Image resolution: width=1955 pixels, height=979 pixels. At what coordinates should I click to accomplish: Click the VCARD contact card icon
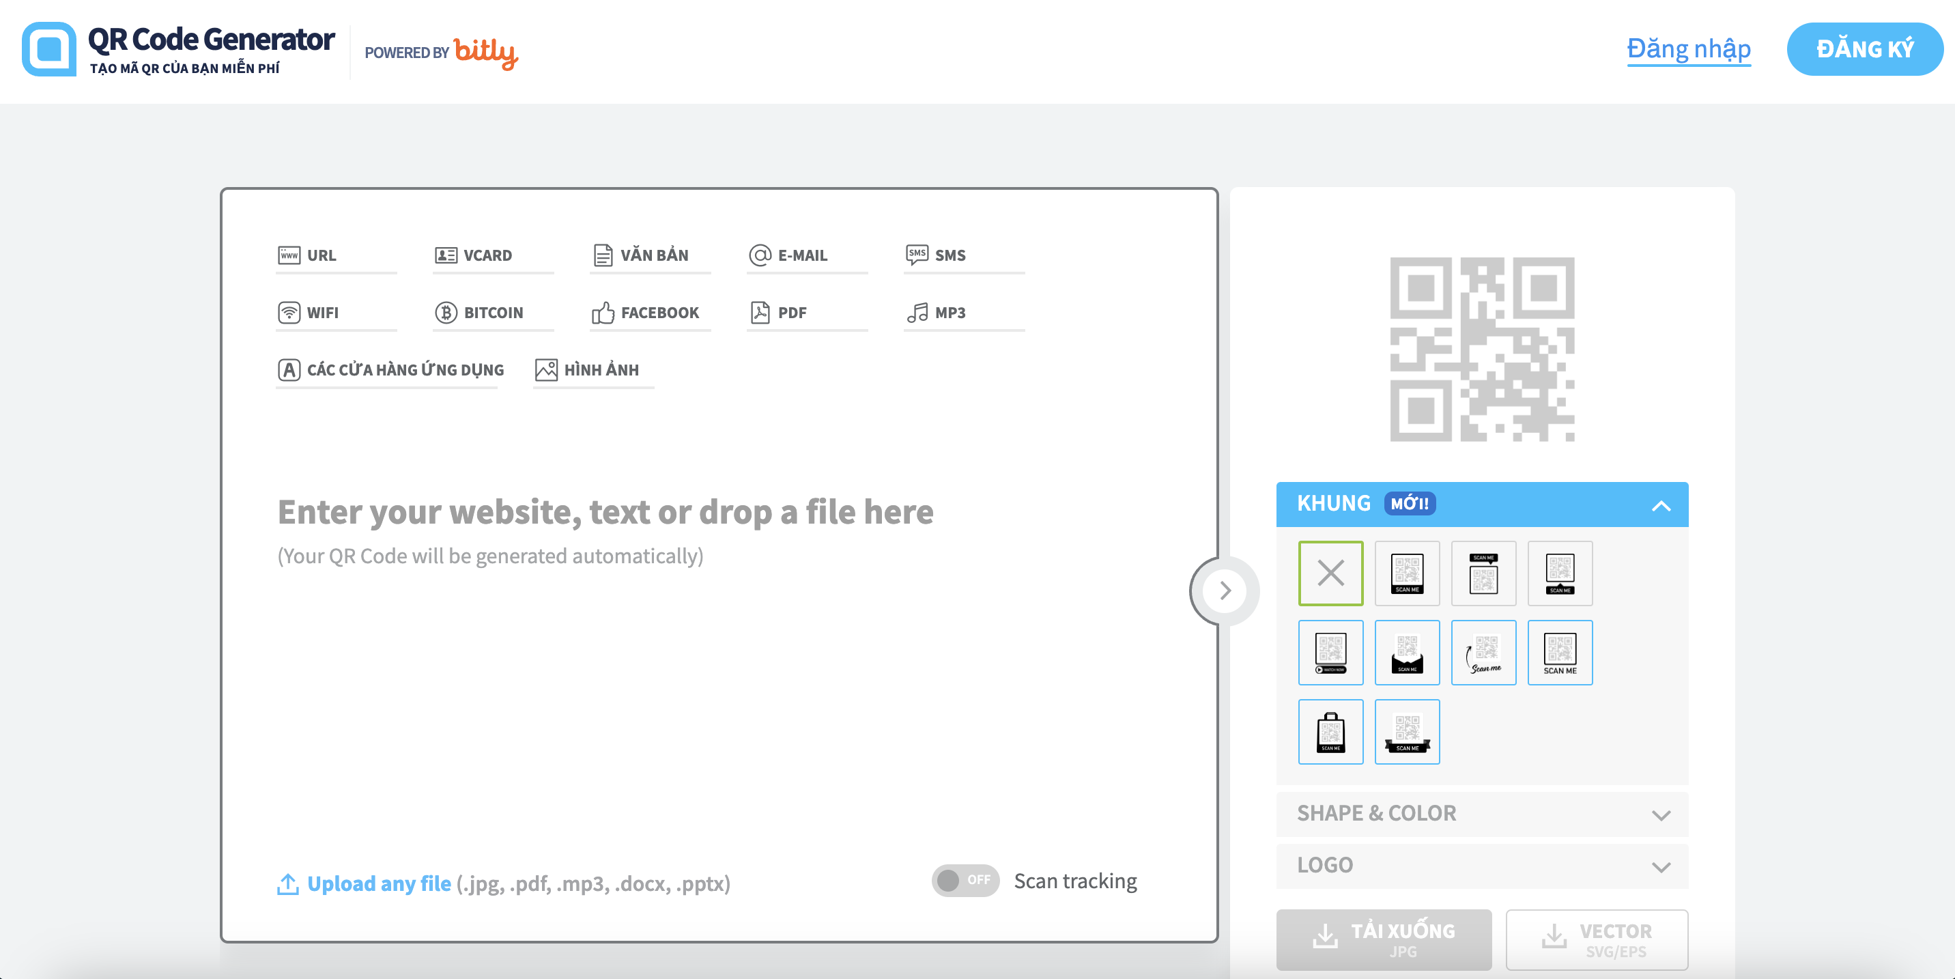(446, 255)
